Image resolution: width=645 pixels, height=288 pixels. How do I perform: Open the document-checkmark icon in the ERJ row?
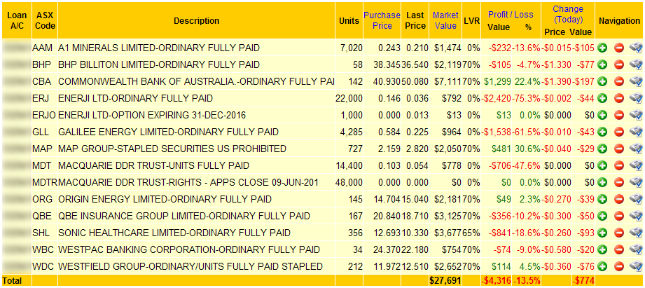pyautogui.click(x=636, y=98)
